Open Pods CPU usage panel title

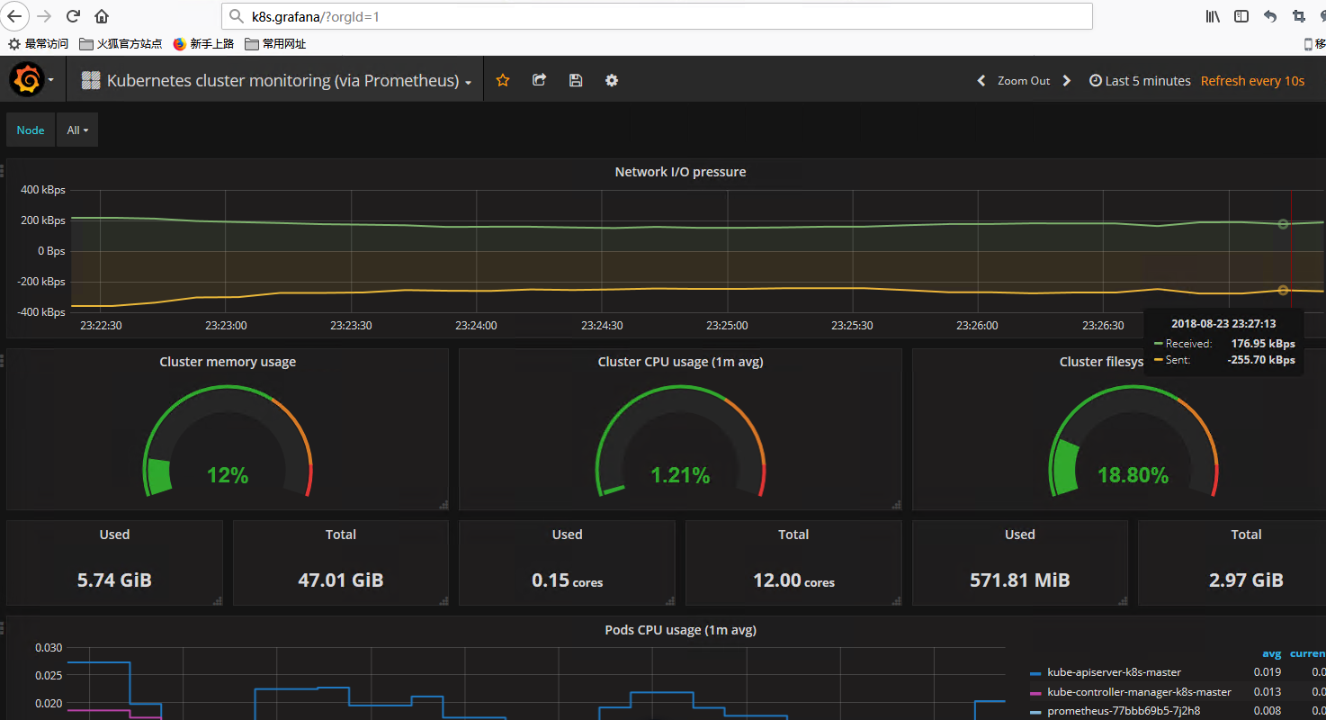(x=680, y=630)
